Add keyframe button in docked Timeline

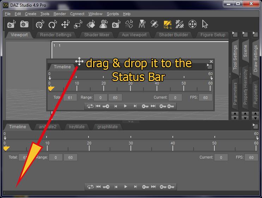[x=171, y=187]
